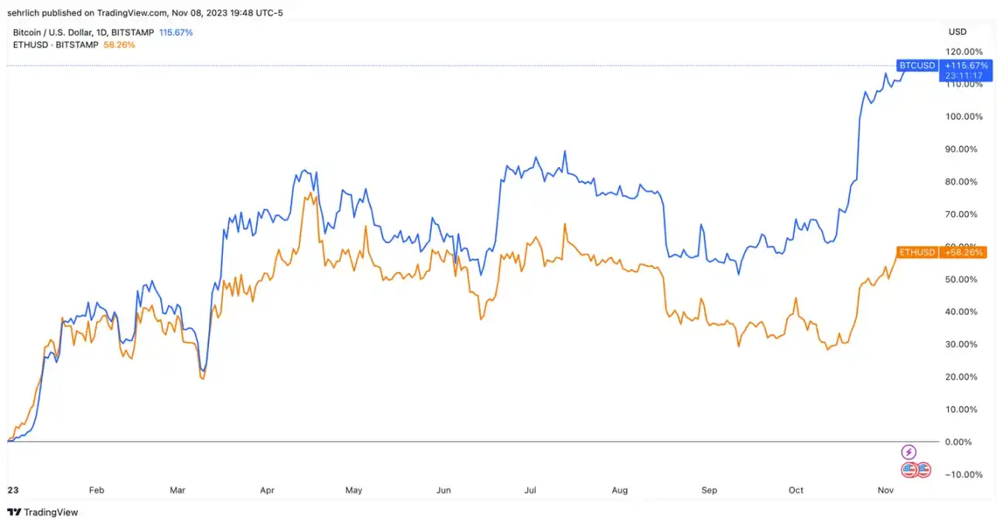The width and height of the screenshot is (1003, 525).
Task: Click the Apr label on time axis
Action: 267,490
